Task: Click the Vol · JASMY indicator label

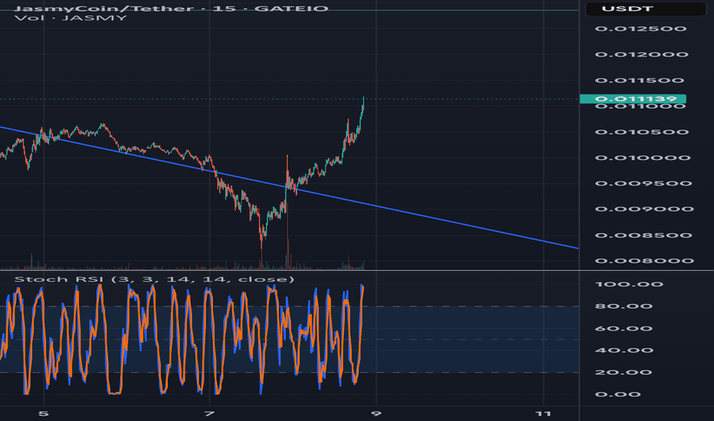Action: pyautogui.click(x=70, y=18)
